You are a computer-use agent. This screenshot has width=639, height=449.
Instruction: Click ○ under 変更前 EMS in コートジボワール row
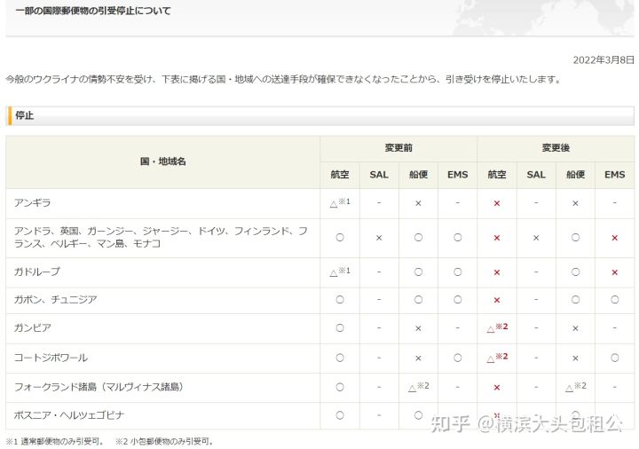click(458, 358)
